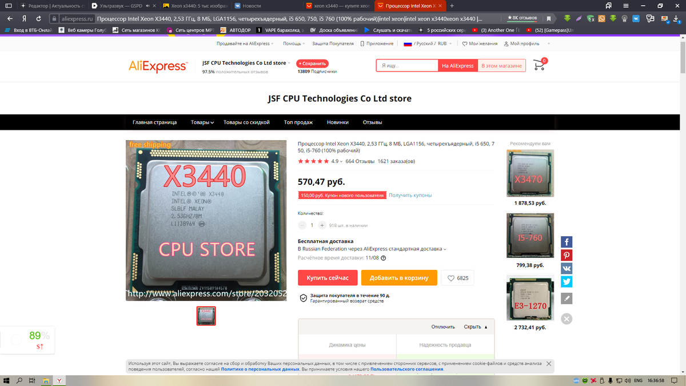Screen dimensions: 686x386
Task: Click the Купить сейчас button
Action: point(328,278)
